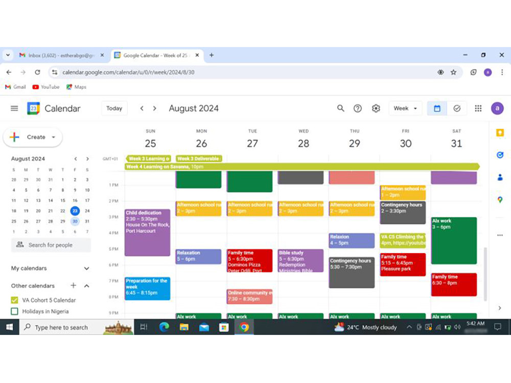Open Google Maps in side panel
Viewport: 511px width, 383px height.
click(x=500, y=200)
